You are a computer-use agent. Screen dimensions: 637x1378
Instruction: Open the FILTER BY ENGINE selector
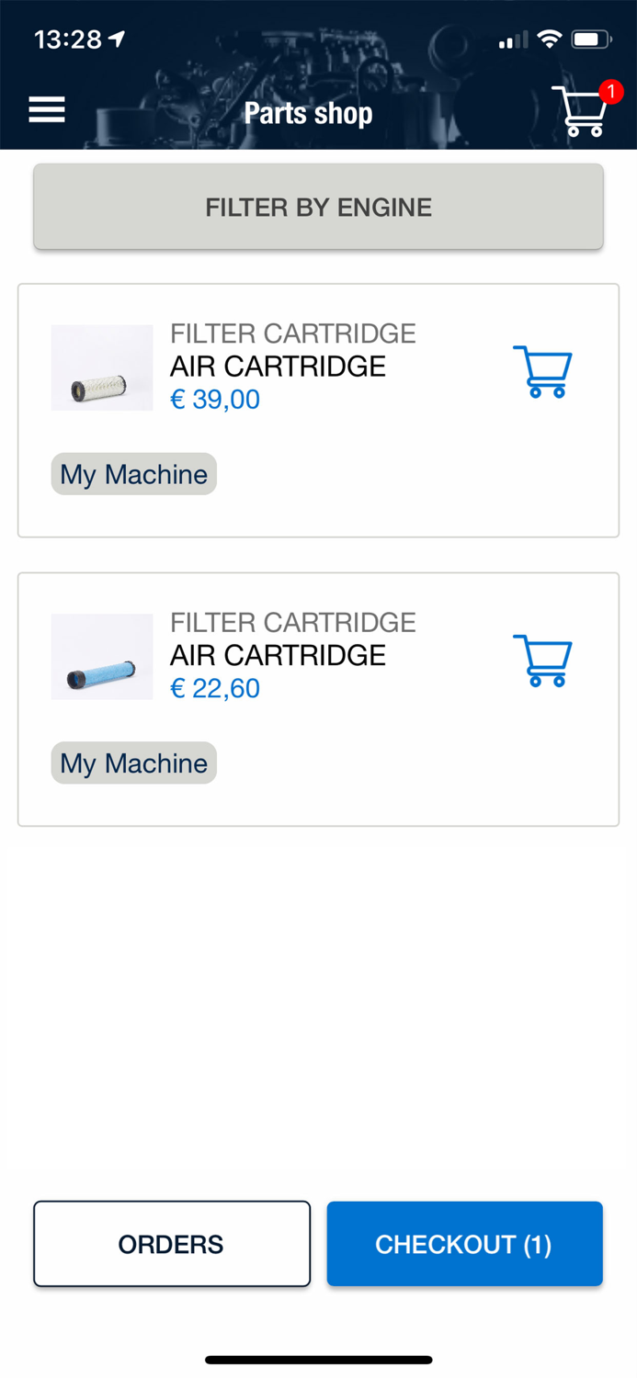pos(318,207)
